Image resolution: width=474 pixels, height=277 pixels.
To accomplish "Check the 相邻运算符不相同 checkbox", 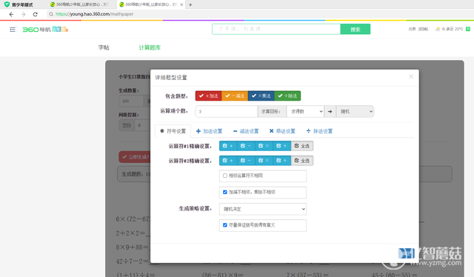I will point(225,176).
